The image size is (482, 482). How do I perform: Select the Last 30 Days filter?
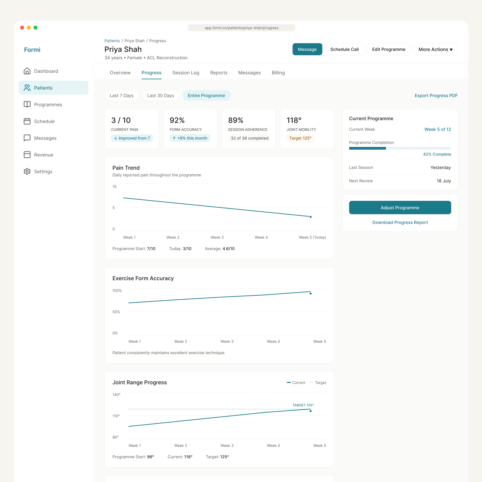pyautogui.click(x=161, y=95)
